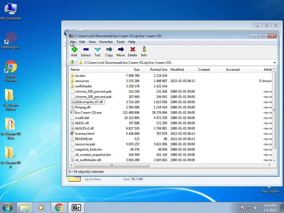Select v8_context_snapshot.bin file
Viewport: 284px width, 213px height.
[93, 155]
